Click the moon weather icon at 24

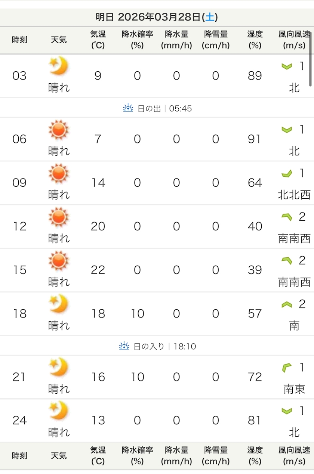coord(59,411)
